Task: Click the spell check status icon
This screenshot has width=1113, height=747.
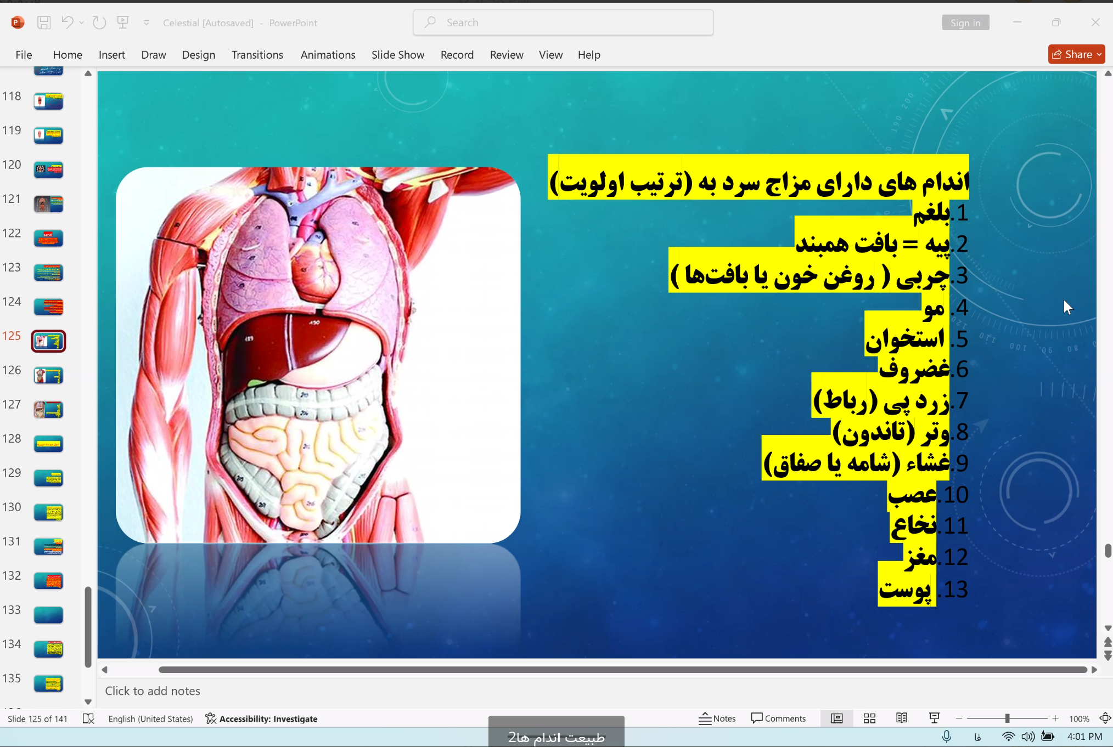Action: (x=88, y=718)
